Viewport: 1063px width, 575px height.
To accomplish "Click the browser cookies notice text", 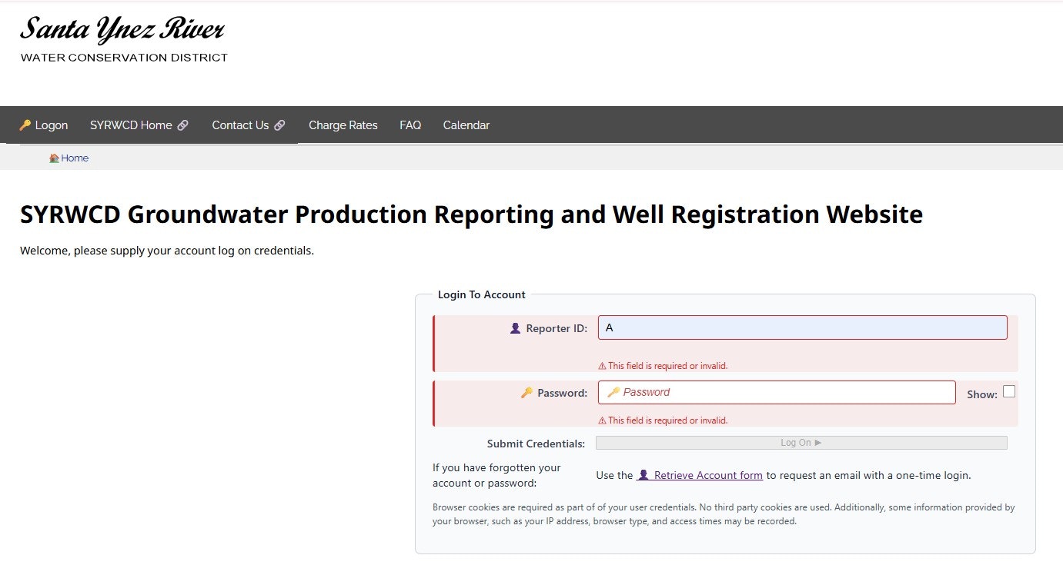I will click(x=724, y=514).
